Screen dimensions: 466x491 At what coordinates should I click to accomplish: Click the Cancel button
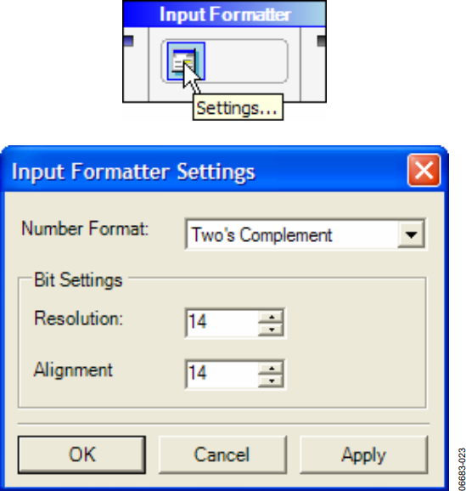click(x=222, y=454)
